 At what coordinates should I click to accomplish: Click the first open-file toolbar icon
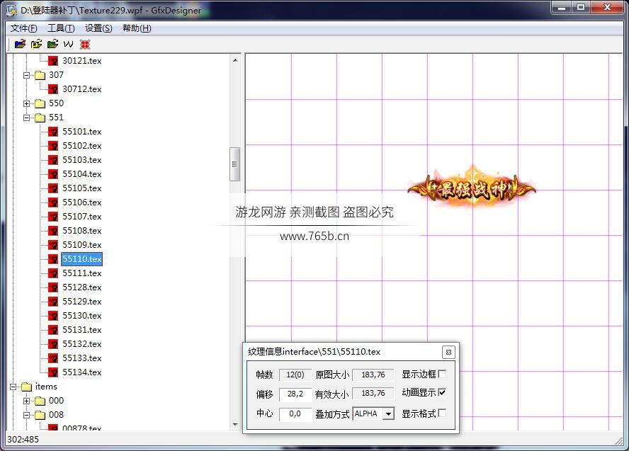click(x=20, y=44)
